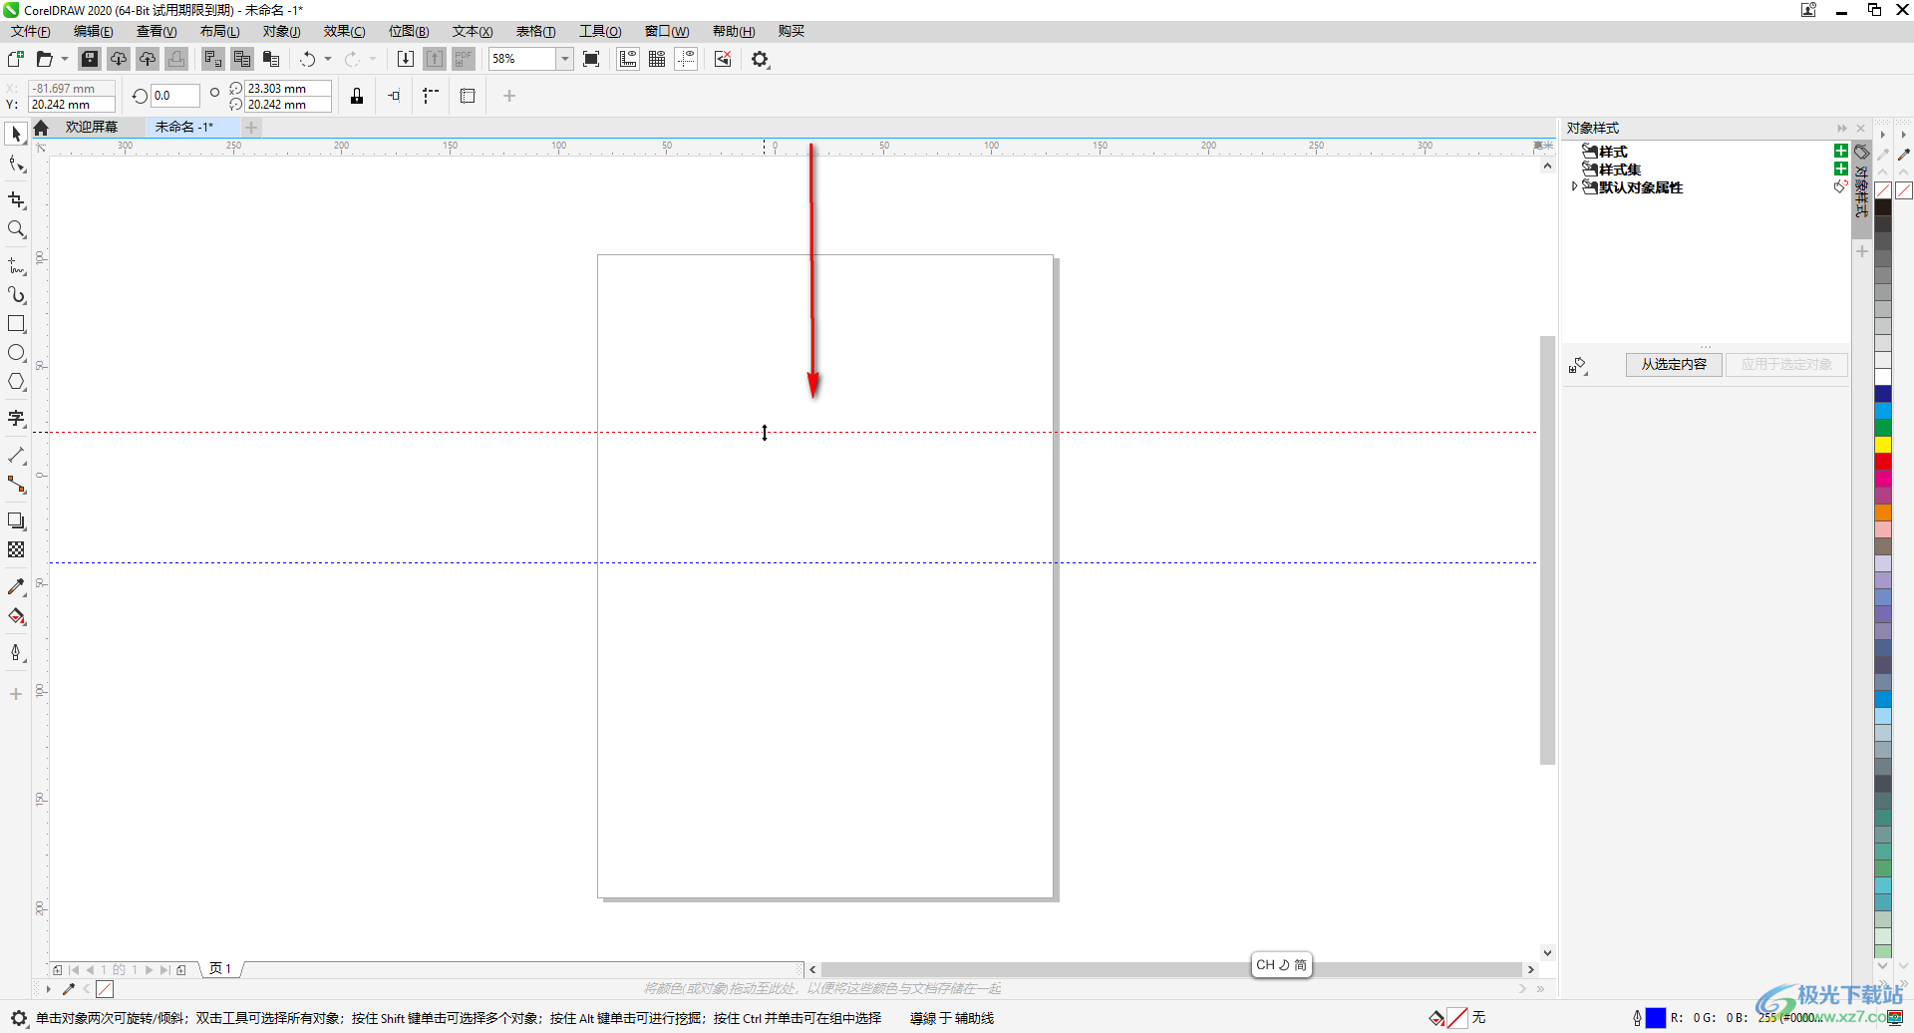Open the Options gear icon
The image size is (1914, 1033).
click(761, 59)
